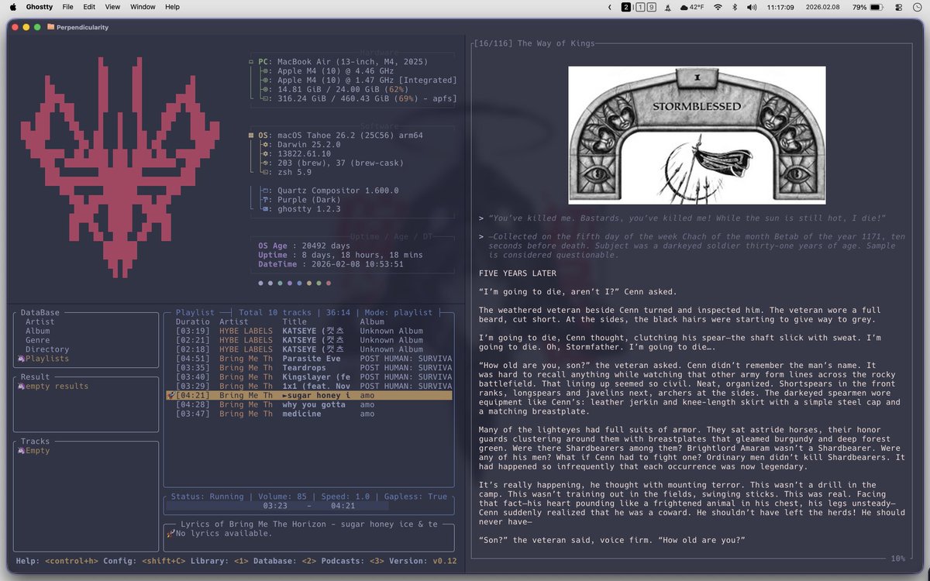930x581 pixels.
Task: Click the unicorn icon beside Tracks Empty
Action: pos(21,451)
